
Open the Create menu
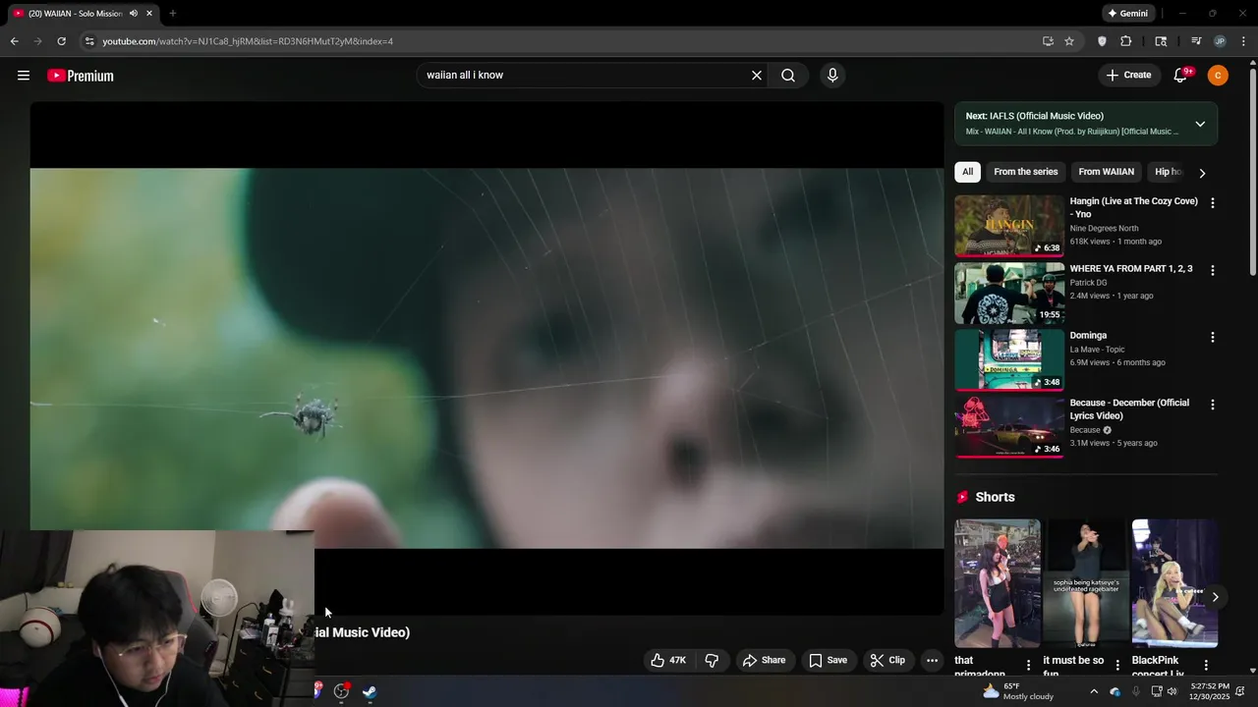click(x=1128, y=75)
